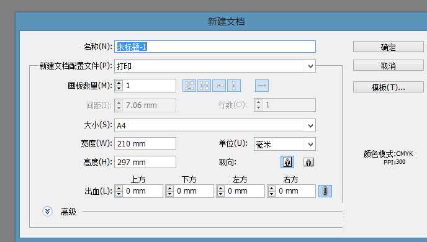Select the arrange by column artboard icon
The image size is (427, 242).
coord(233,86)
